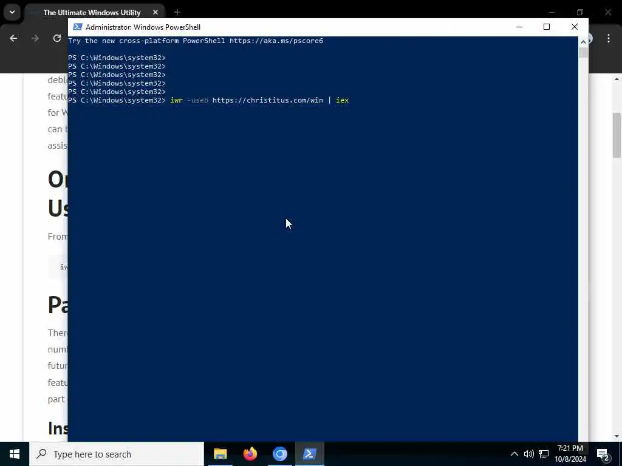Open the clock showing 7:21 PM
This screenshot has width=622, height=466.
(570, 454)
